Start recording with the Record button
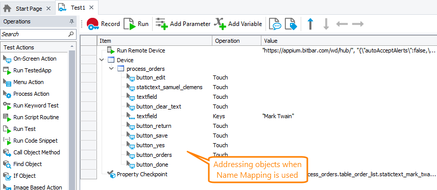This screenshot has height=190, width=437. [x=103, y=24]
